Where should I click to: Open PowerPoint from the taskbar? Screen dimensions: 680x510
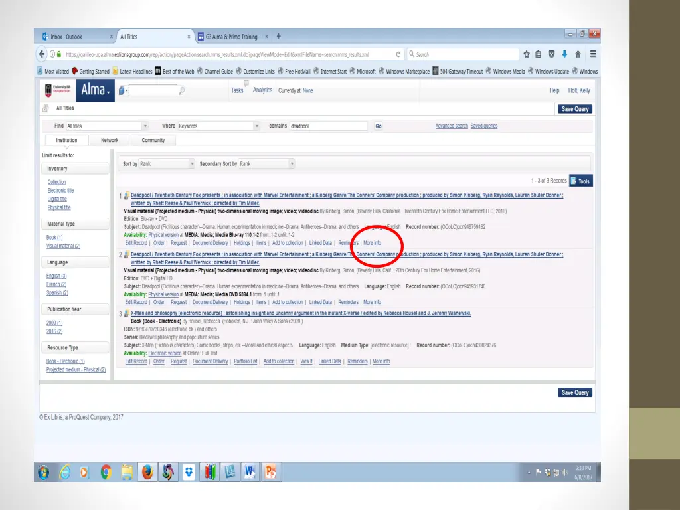[270, 472]
